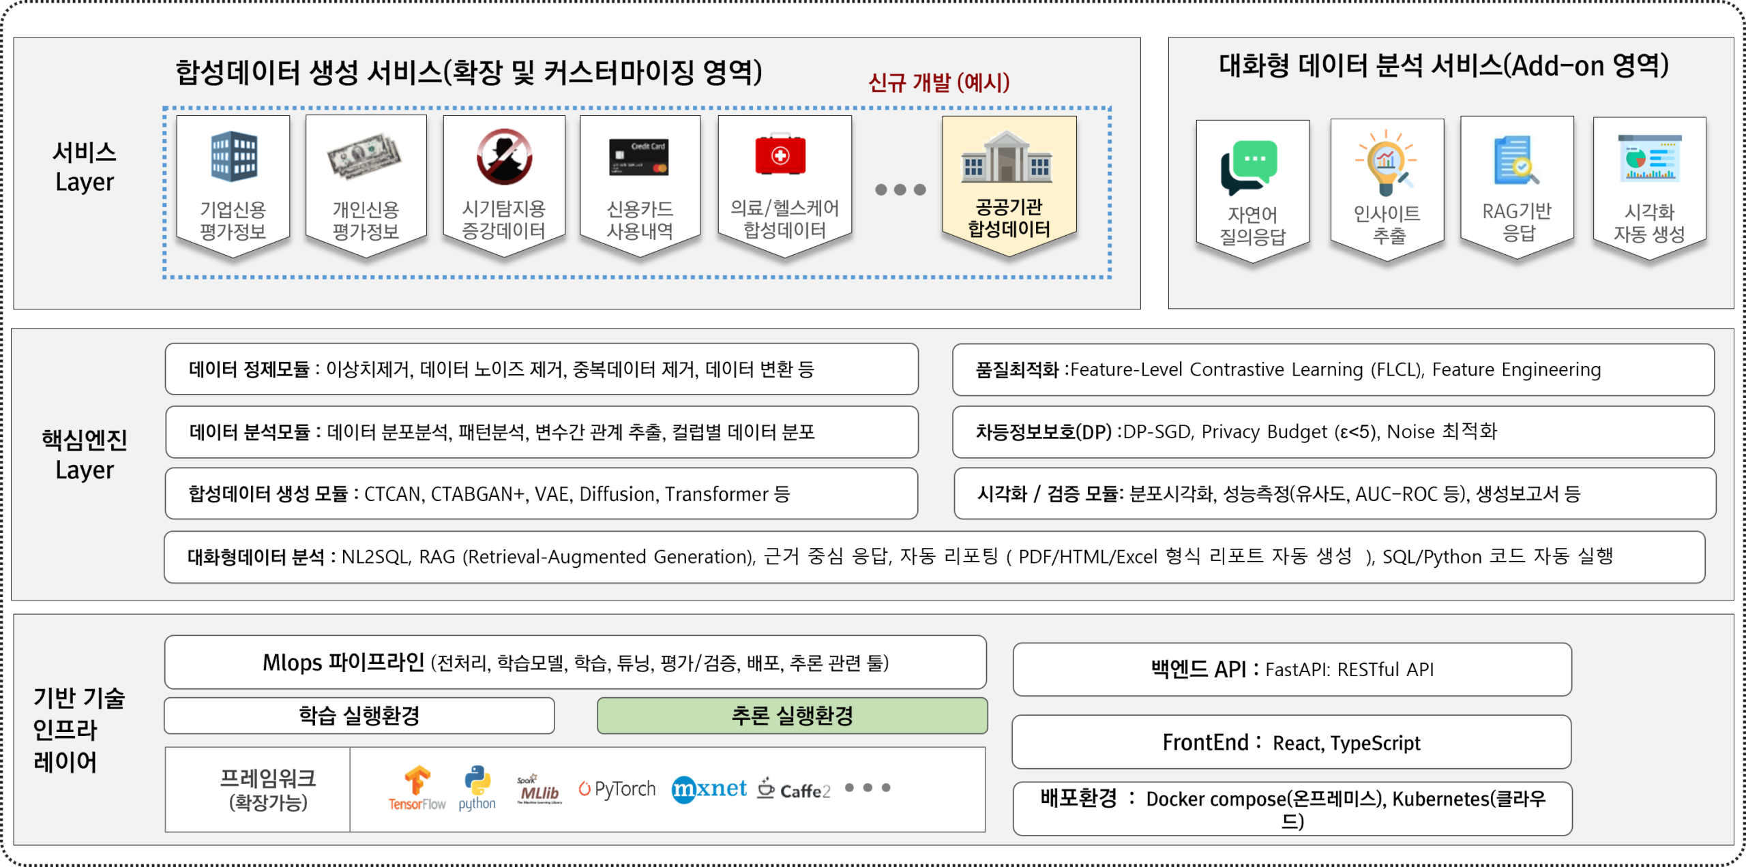The image size is (1746, 867).
Task: Click the 백엔드 API FastAPI box
Action: coord(1292,669)
